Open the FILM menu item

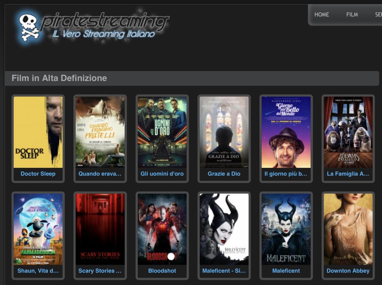click(352, 15)
